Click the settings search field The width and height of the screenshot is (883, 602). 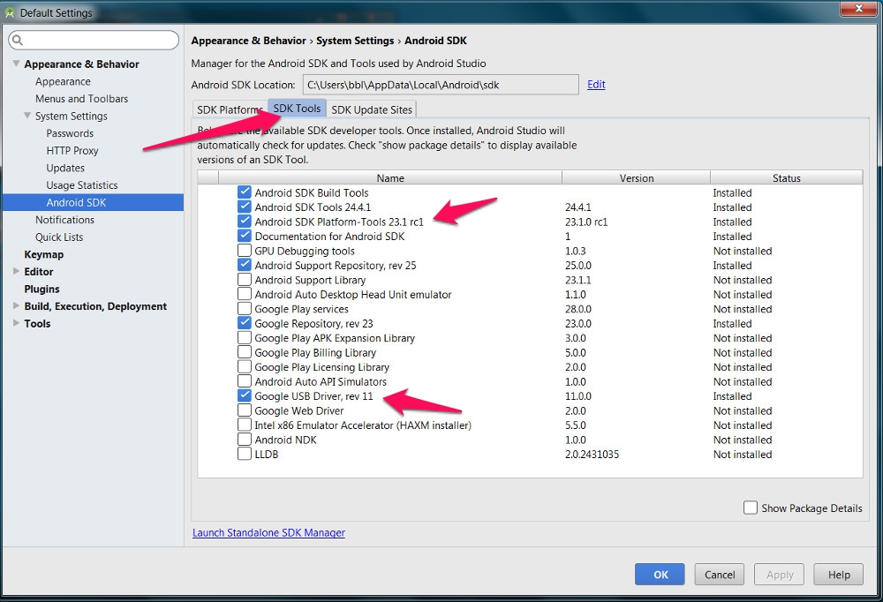click(94, 40)
